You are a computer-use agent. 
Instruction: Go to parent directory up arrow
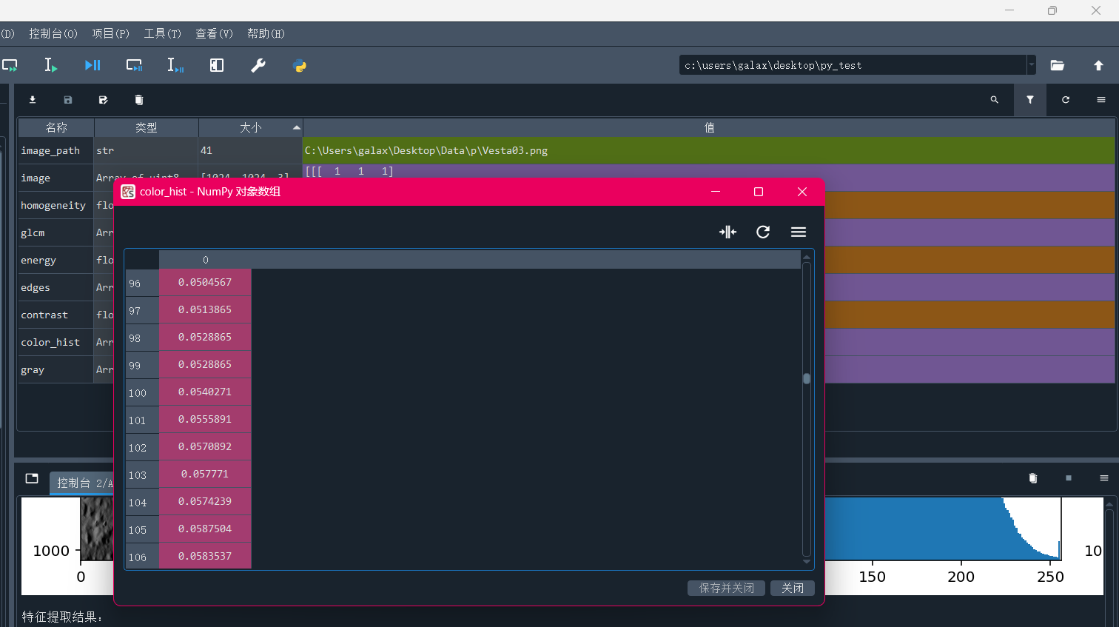tap(1099, 65)
